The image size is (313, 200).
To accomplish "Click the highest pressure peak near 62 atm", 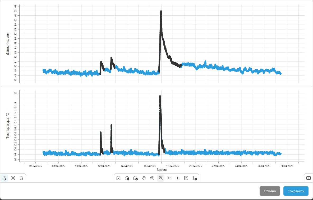I will tap(161, 11).
